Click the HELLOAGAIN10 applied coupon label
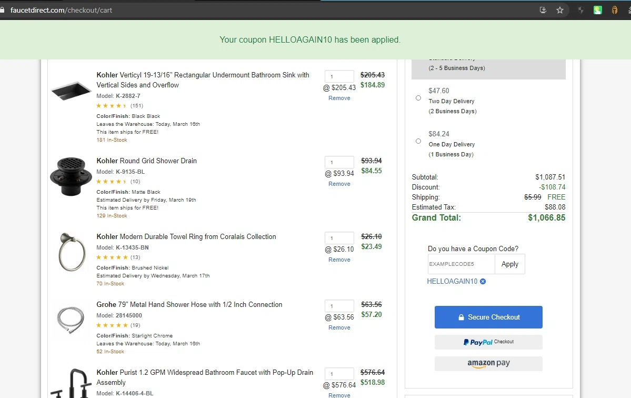Viewport: 631px width, 398px height. pyautogui.click(x=452, y=281)
